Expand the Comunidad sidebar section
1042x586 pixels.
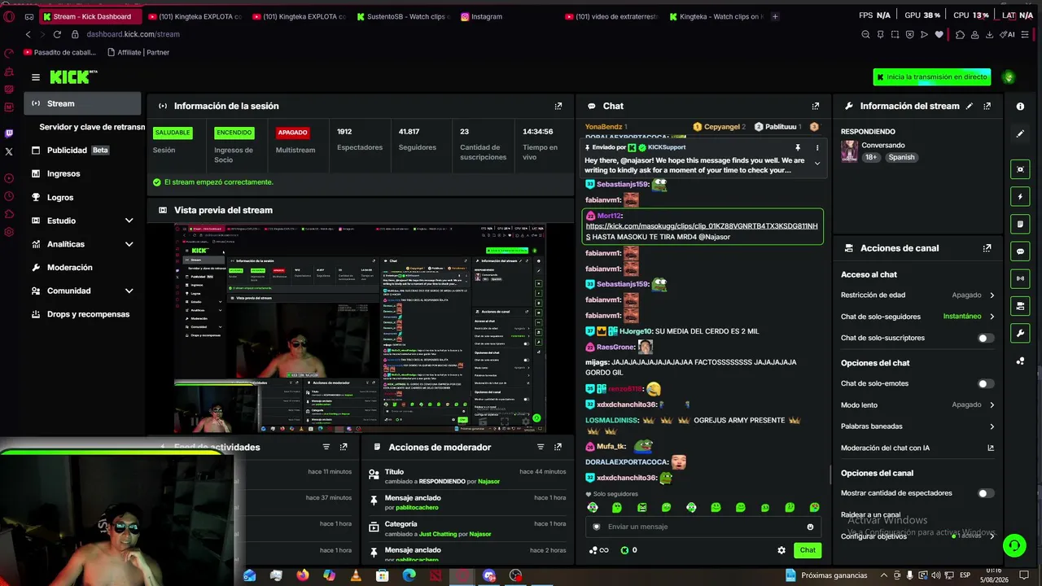(x=129, y=291)
